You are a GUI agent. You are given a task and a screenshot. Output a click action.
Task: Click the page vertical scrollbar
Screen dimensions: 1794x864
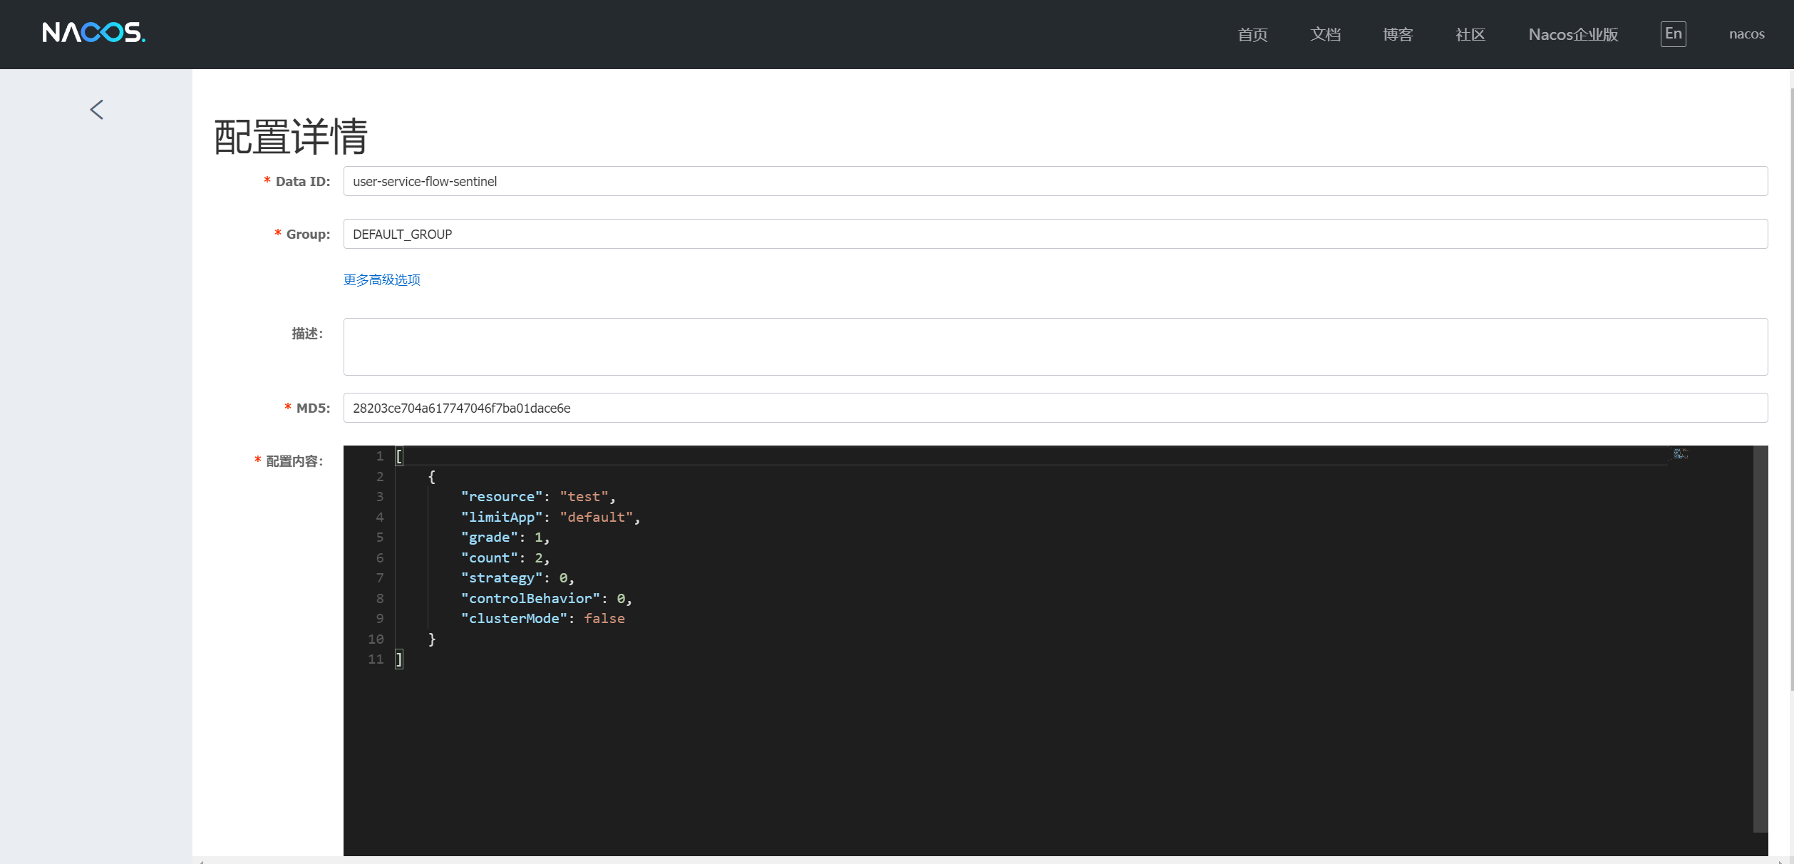click(1791, 389)
